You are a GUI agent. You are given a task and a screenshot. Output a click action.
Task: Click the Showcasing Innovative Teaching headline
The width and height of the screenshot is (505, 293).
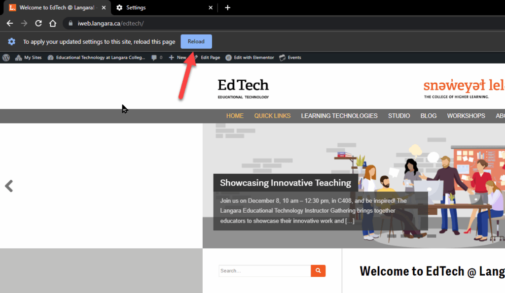[x=285, y=183]
